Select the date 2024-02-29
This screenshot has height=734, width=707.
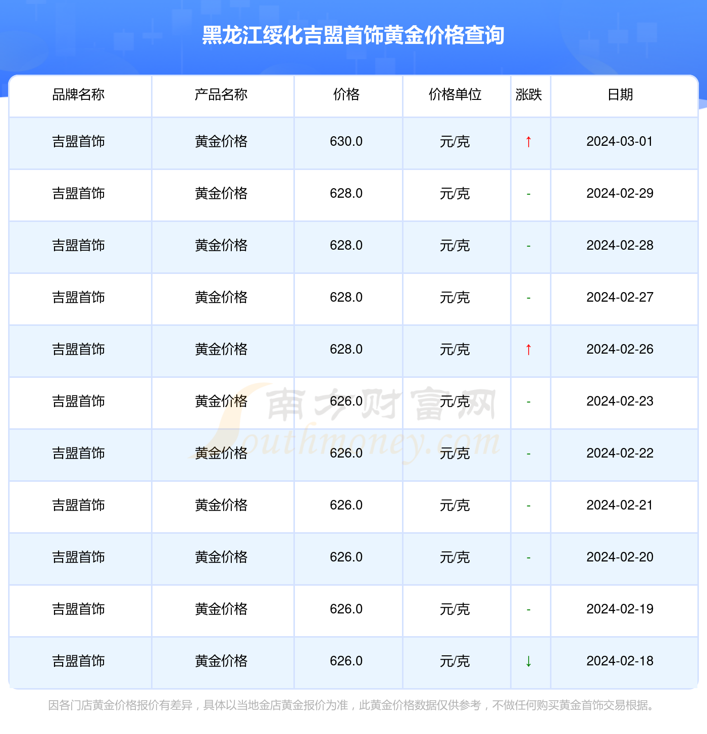pos(620,194)
